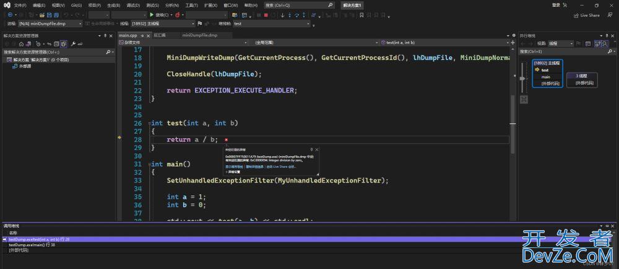Screen dimensions: 619x269
Task: Click the Solution Explorer search field
Action: coord(58,52)
